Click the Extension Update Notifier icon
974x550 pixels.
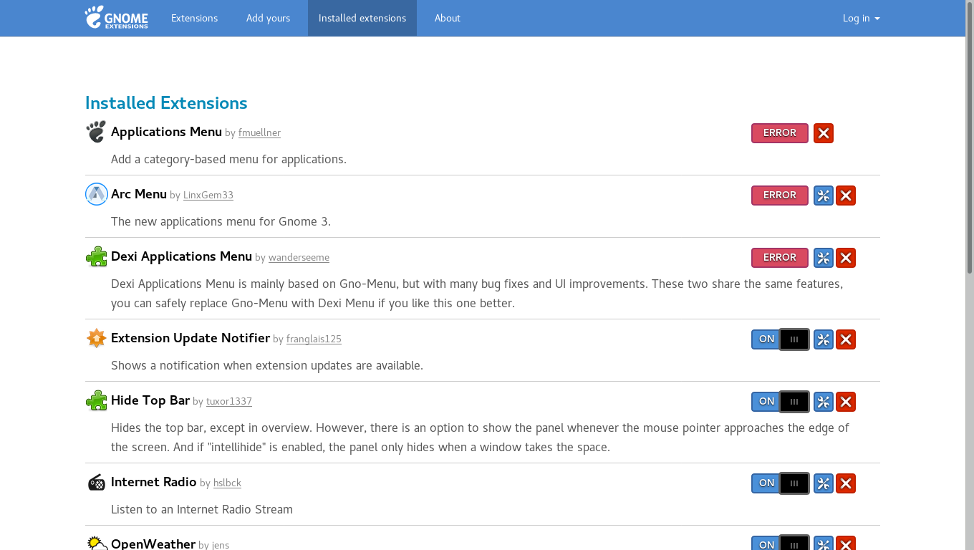tap(96, 338)
